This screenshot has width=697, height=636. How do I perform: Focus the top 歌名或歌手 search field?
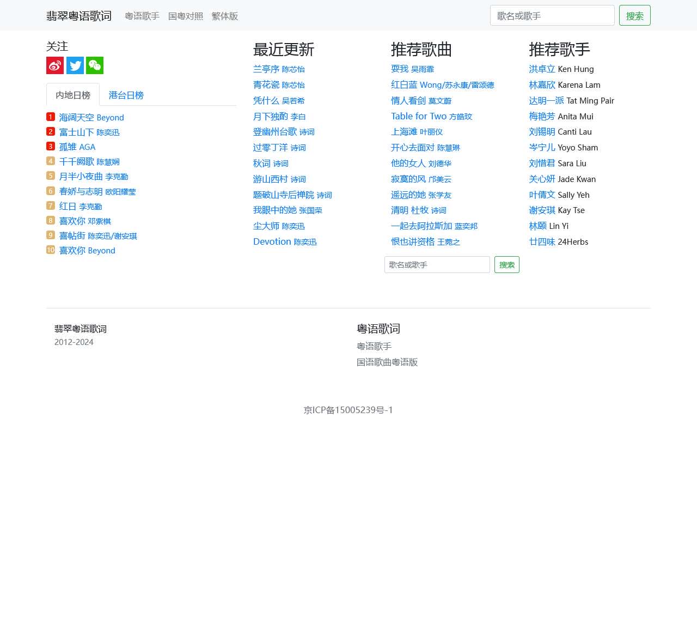coord(552,15)
